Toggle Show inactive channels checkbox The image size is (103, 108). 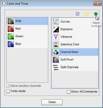[x=8, y=86]
